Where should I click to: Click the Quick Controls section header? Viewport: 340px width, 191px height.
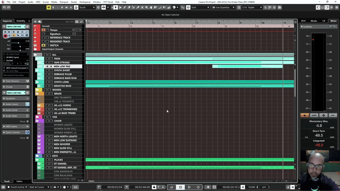click(x=16, y=132)
